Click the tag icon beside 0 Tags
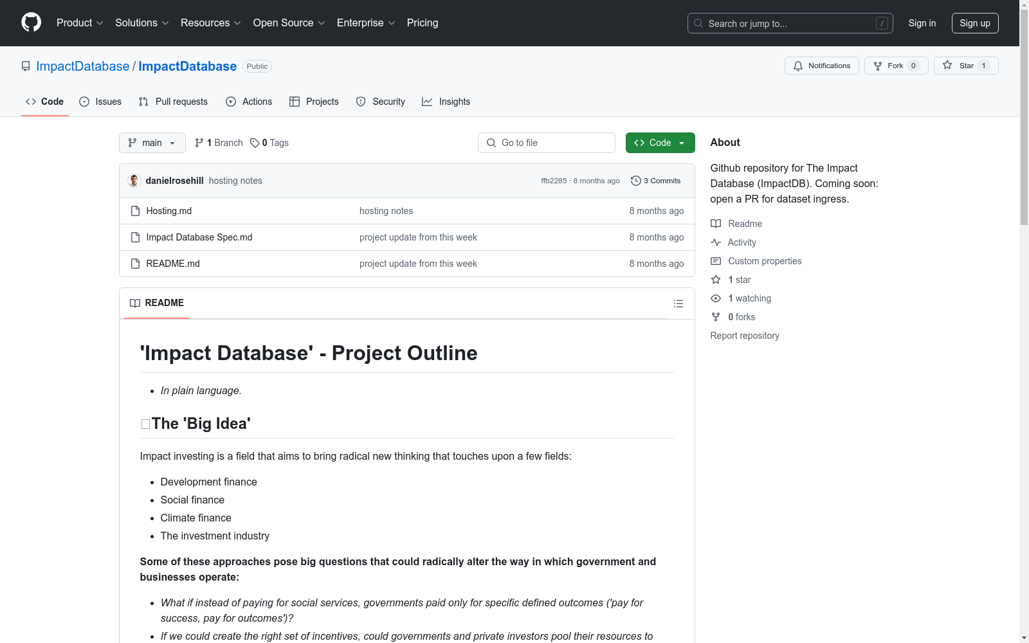 (255, 143)
